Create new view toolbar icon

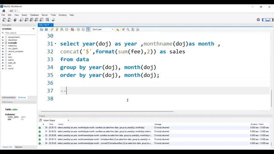pyautogui.click(x=31, y=20)
